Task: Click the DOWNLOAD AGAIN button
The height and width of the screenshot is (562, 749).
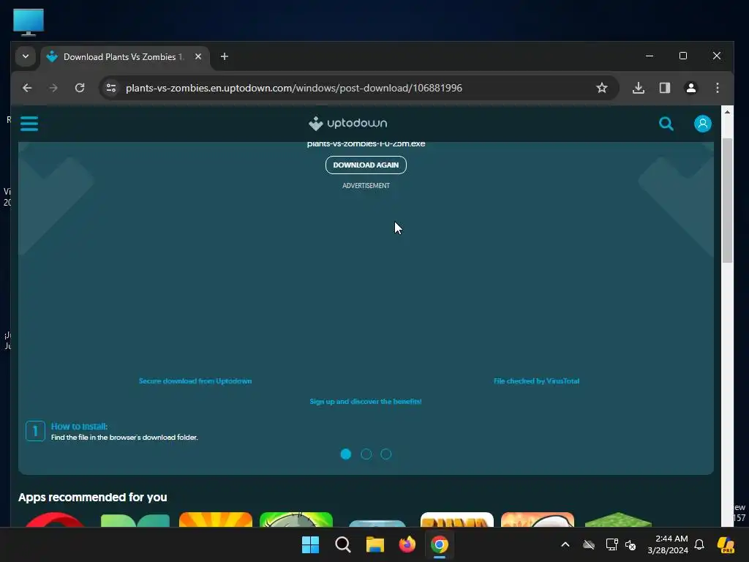Action: point(366,165)
